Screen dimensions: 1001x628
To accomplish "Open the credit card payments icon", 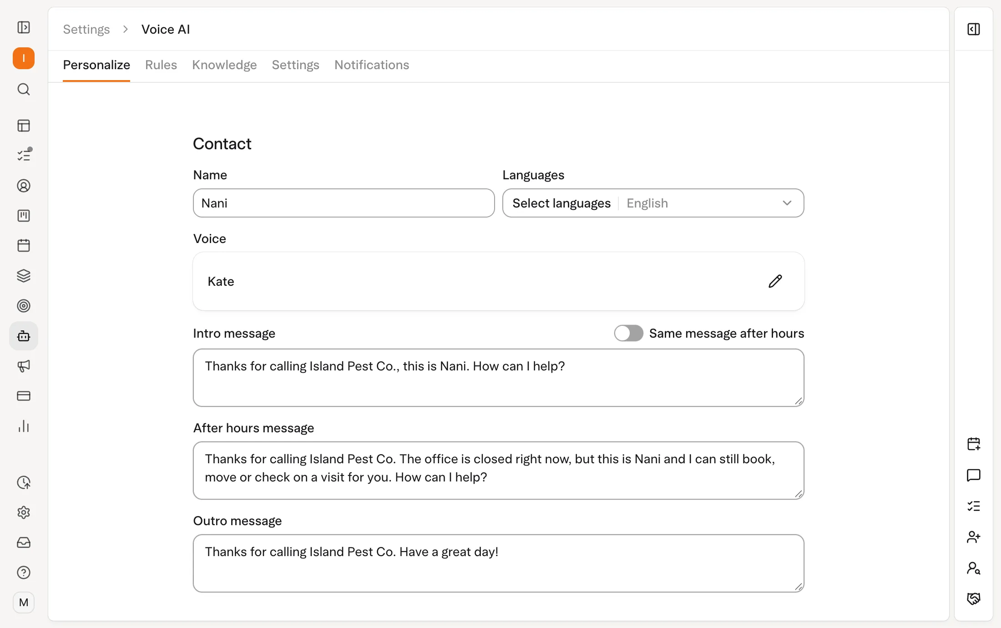I will tap(24, 396).
